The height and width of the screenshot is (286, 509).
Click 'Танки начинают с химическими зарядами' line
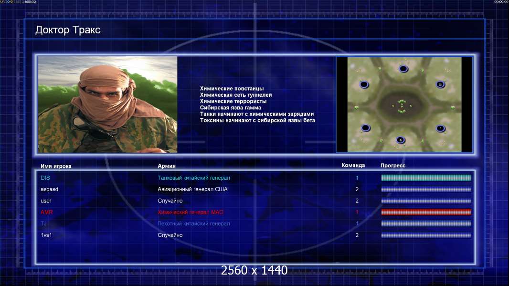[257, 114]
